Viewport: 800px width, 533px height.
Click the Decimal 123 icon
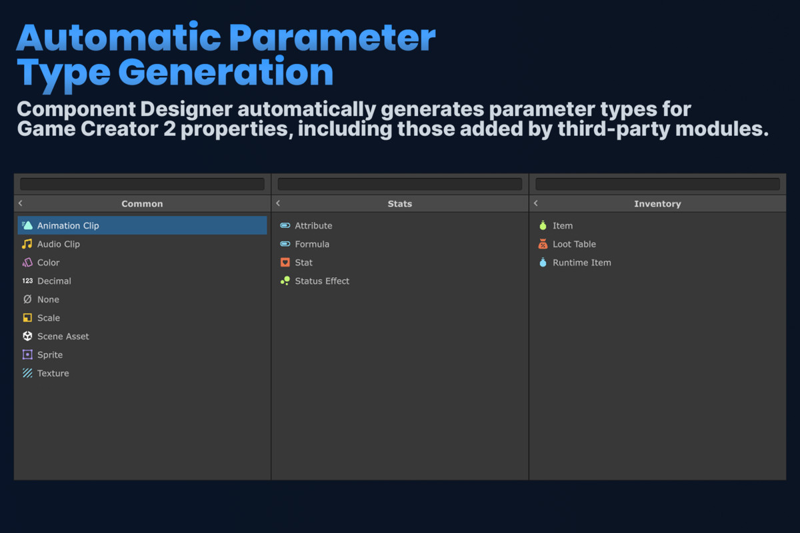pos(27,281)
